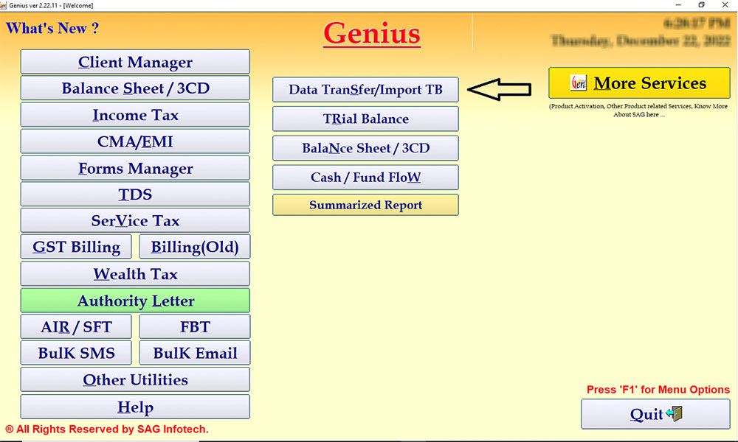Select the Wealth Tax module
The height and width of the screenshot is (442, 738).
click(134, 273)
